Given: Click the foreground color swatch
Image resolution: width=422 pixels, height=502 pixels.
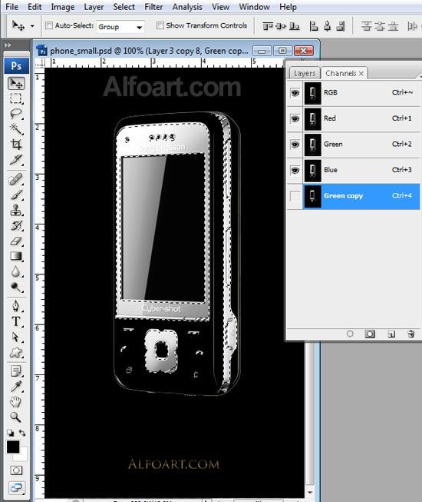Looking at the screenshot, I should click(13, 447).
